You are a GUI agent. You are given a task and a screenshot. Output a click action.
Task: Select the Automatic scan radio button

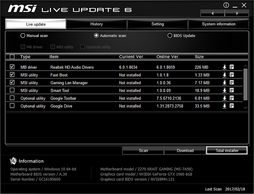96,36
